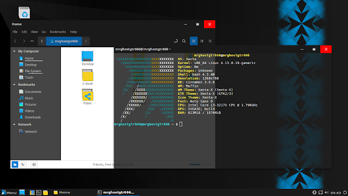The height and width of the screenshot is (196, 348).
Task: Open the Edit menu
Action: point(24,31)
